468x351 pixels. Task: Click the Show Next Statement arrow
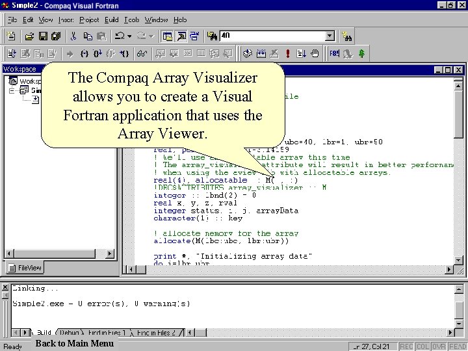[x=70, y=54]
